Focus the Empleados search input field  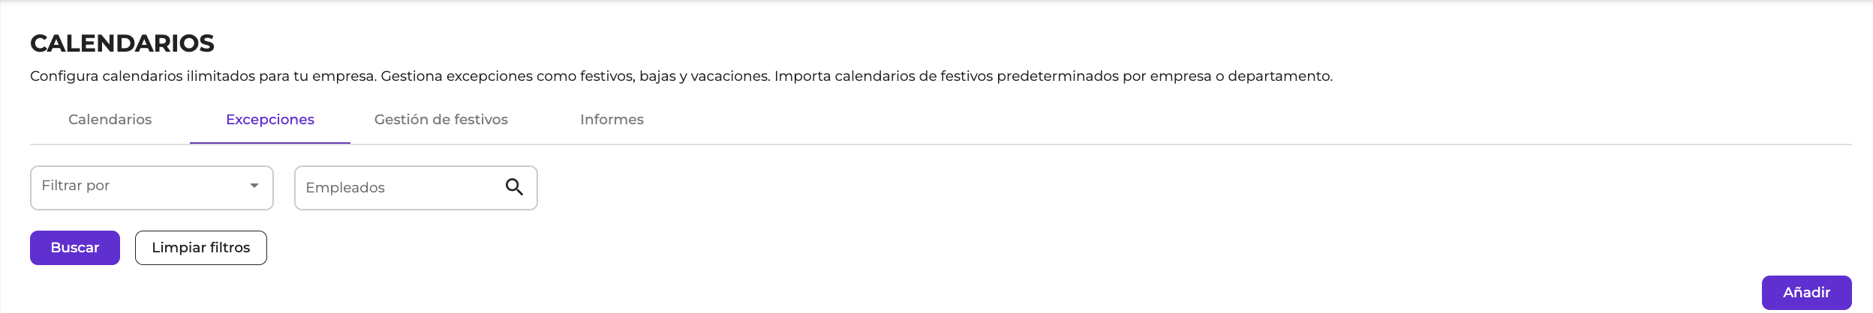pos(398,188)
